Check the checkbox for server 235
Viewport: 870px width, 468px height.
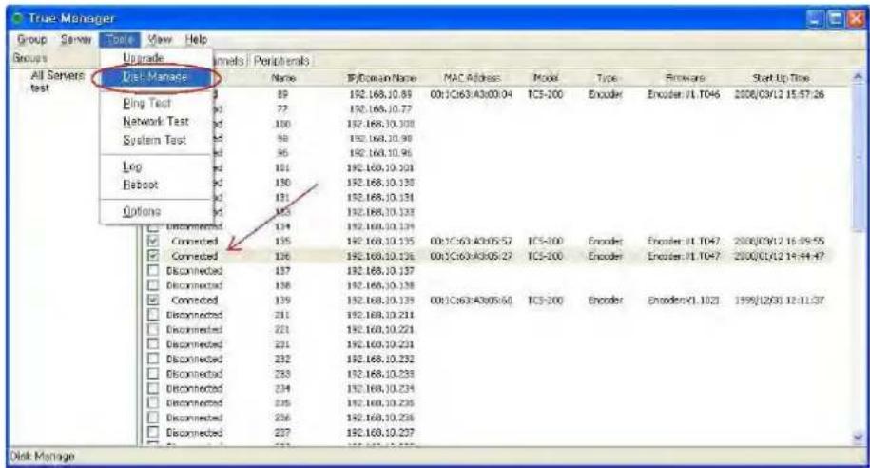(153, 402)
